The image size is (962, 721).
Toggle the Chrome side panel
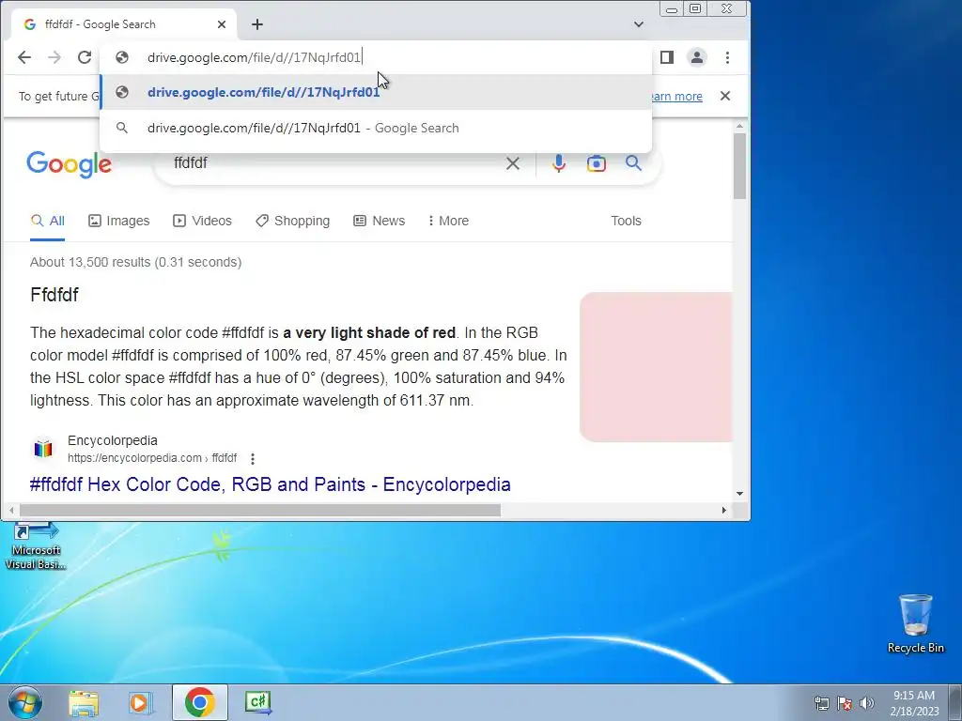pyautogui.click(x=667, y=57)
